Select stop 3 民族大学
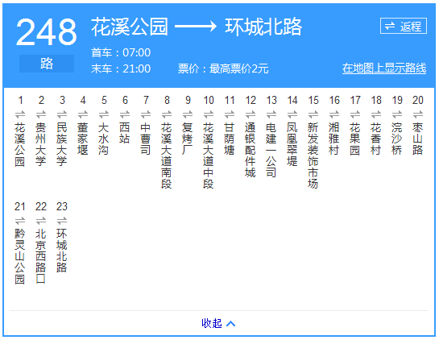 pos(62,144)
